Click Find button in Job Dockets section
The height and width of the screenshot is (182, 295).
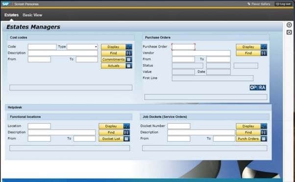tap(248, 133)
